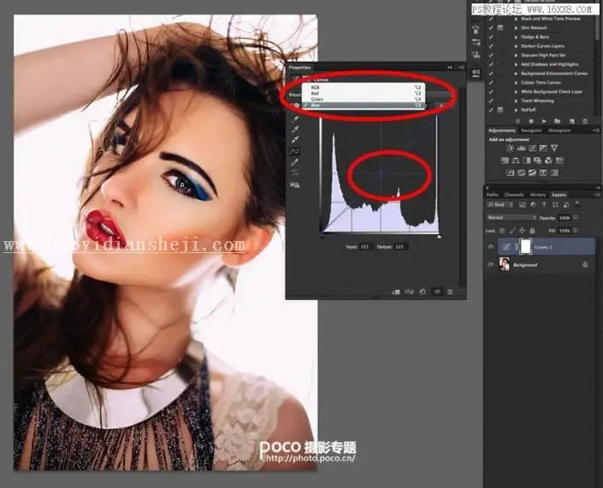Select the white point eyedropper in Curves
603x488 pixels.
[295, 139]
